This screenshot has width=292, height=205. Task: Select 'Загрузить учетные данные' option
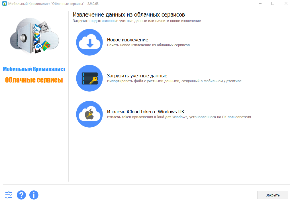pyautogui.click(x=137, y=76)
